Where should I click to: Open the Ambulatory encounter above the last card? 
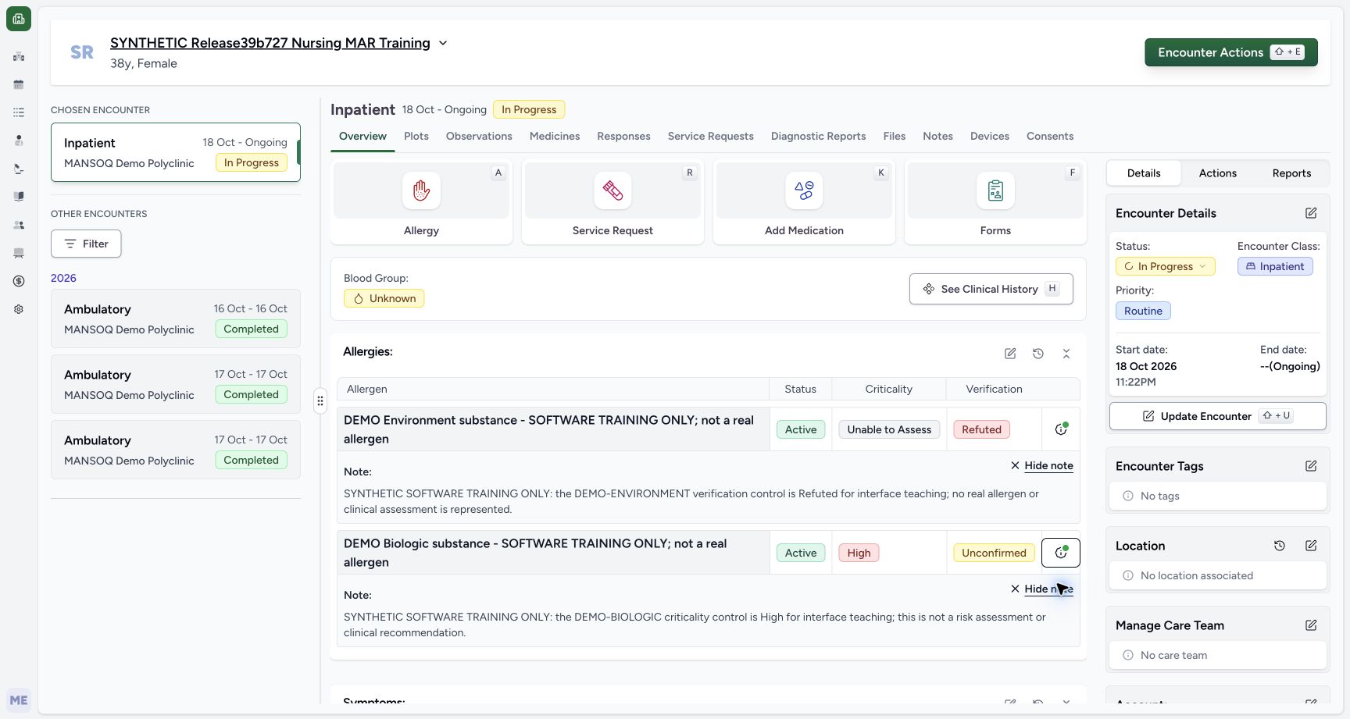[x=176, y=384]
